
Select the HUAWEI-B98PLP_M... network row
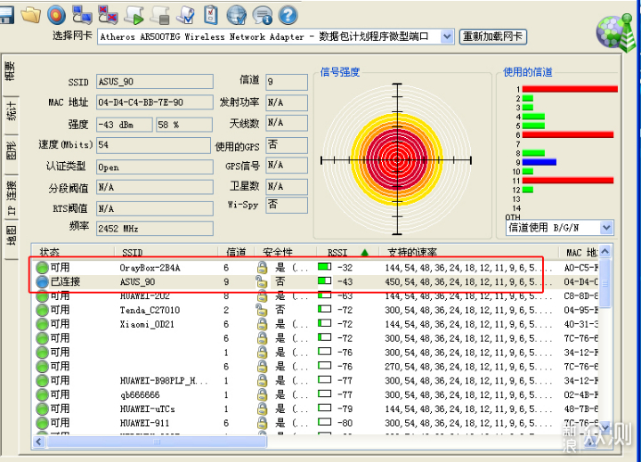(x=315, y=381)
